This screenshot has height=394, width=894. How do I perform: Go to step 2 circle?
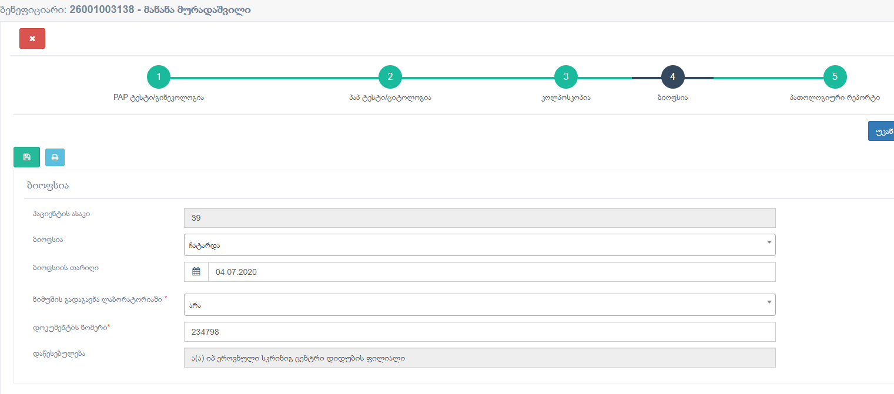tap(390, 77)
